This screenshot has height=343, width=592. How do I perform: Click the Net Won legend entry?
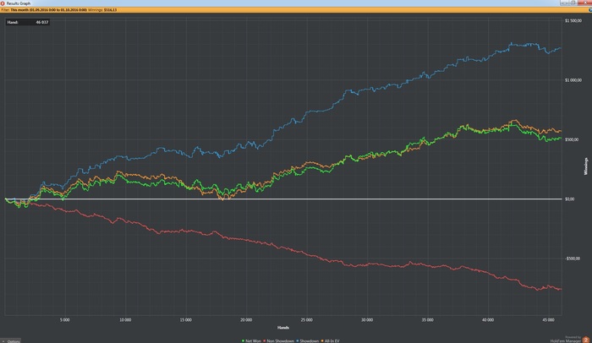point(251,340)
